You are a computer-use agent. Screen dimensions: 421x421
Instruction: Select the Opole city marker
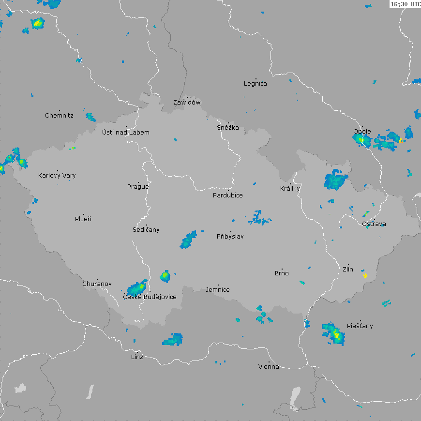pos(362,127)
